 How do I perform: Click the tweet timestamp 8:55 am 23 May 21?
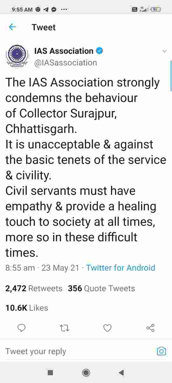(x=42, y=267)
